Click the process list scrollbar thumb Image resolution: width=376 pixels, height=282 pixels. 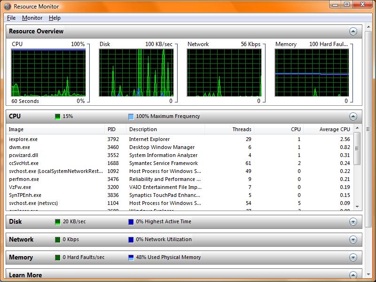(357, 149)
